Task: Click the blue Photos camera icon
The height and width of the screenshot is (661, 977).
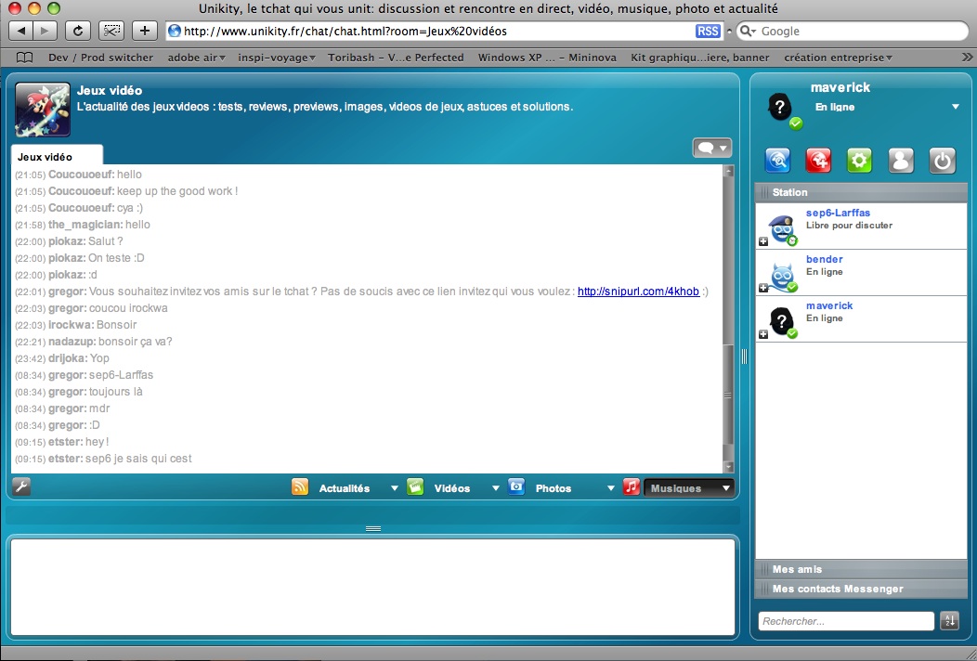Action: pos(516,486)
